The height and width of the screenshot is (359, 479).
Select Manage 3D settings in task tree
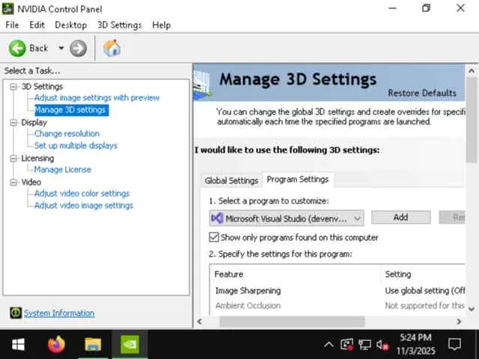click(70, 110)
